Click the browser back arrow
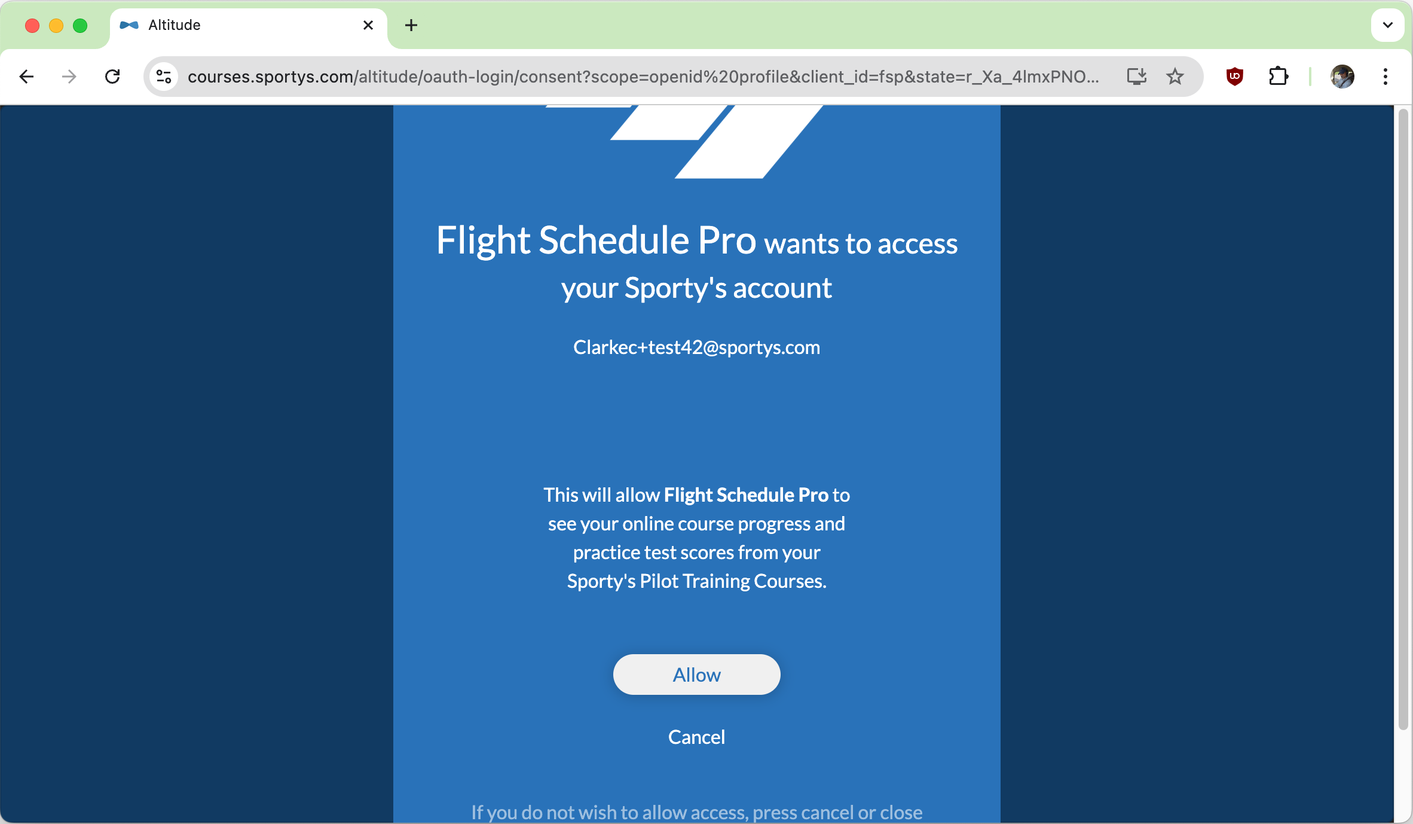Image resolution: width=1413 pixels, height=824 pixels. (x=26, y=77)
